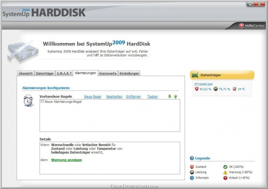Click the Kritisch (<40%) legend label
The width and height of the screenshot is (268, 189).
pos(239,178)
